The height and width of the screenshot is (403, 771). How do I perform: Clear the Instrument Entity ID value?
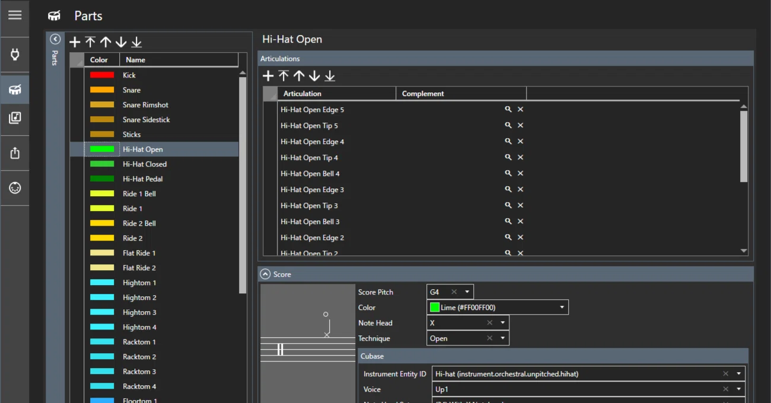coord(725,374)
